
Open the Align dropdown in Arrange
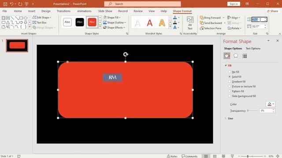click(234, 18)
